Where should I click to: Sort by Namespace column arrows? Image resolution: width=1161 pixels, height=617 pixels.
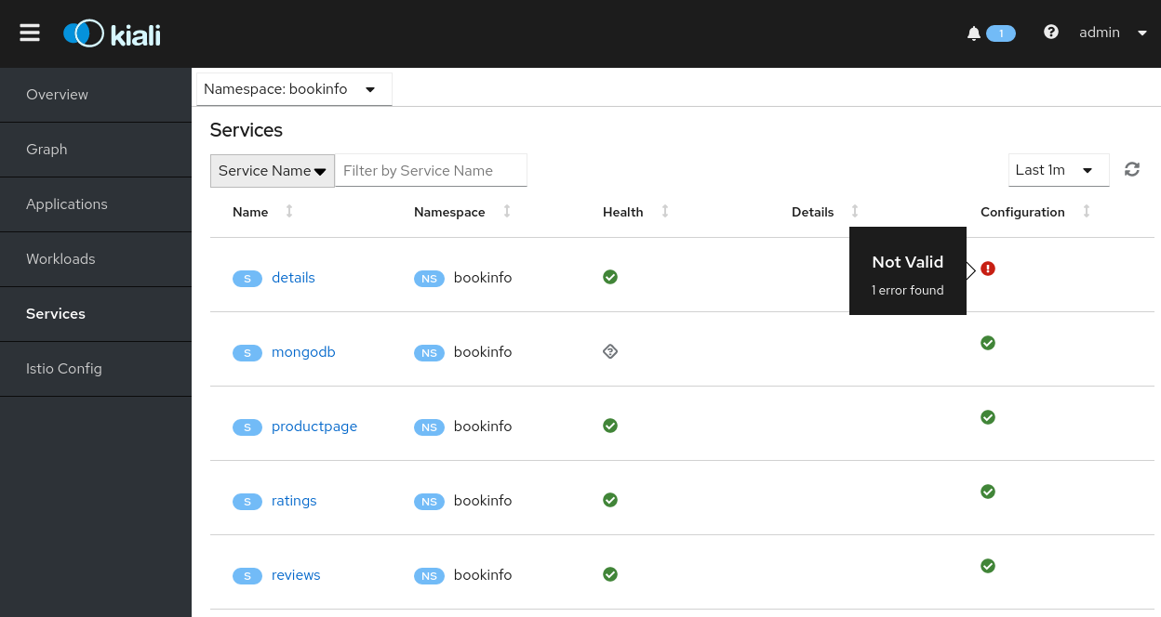(507, 212)
